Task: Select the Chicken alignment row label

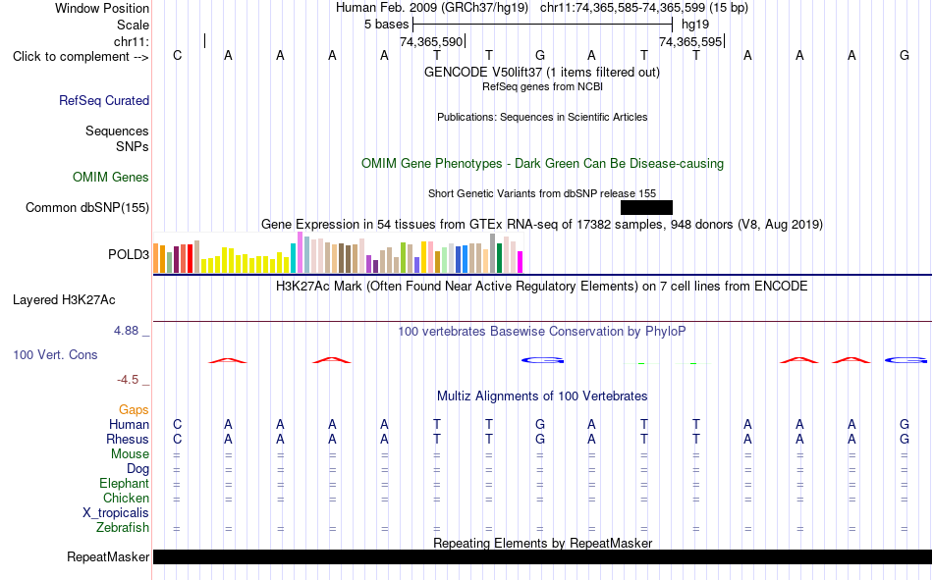Action: [126, 498]
